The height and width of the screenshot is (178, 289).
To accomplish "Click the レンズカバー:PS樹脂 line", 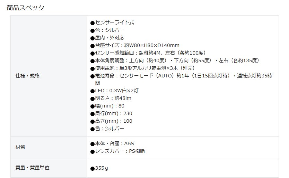I will pos(117,151).
